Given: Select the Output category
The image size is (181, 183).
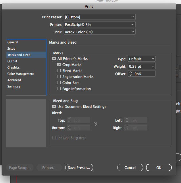Looking at the screenshot, I should pos(26,61).
